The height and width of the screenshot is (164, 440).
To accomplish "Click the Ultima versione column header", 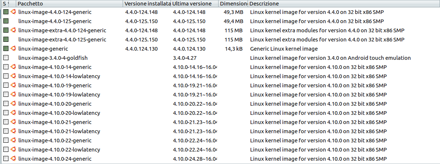I will [194, 4].
